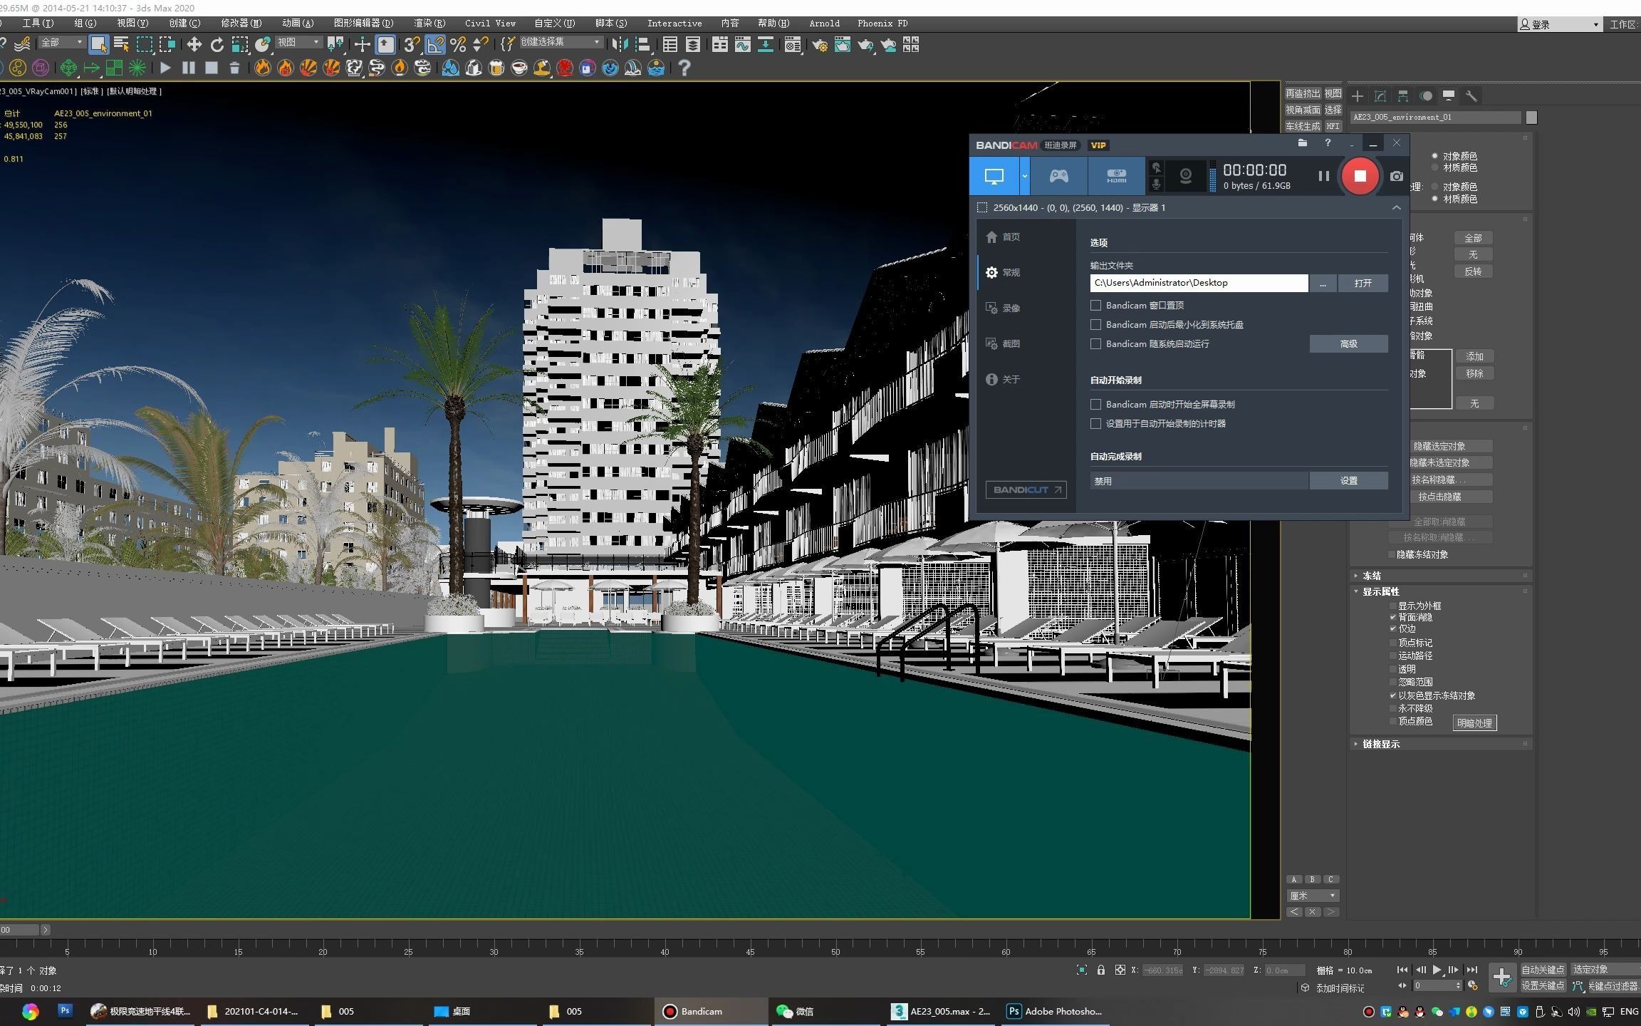Toggle the Angle Snap icon
This screenshot has height=1026, width=1641.
[x=434, y=45]
